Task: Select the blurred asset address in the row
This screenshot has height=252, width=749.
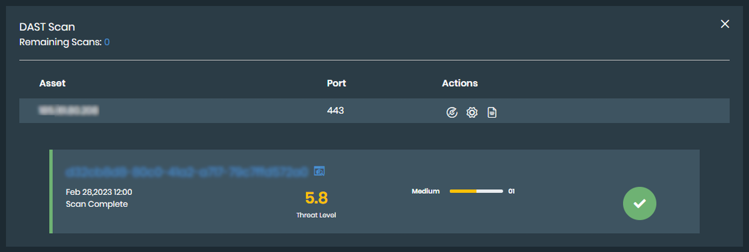Action: click(x=69, y=111)
